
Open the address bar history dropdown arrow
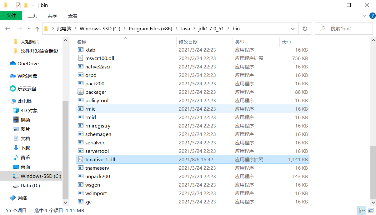293,28
